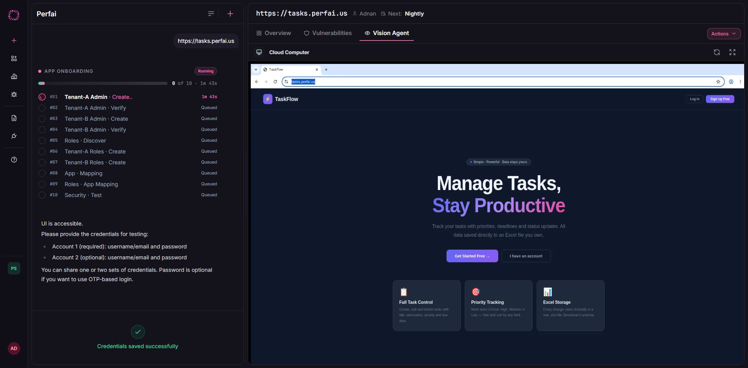Click Get Started Free button

(472, 256)
